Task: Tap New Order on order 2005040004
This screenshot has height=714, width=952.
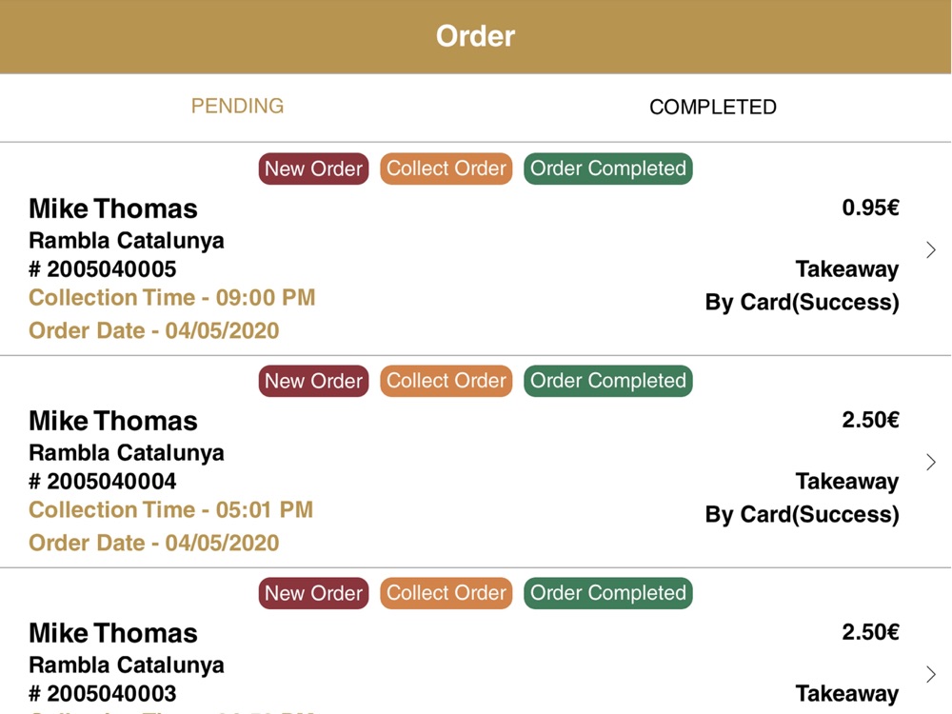Action: click(313, 381)
